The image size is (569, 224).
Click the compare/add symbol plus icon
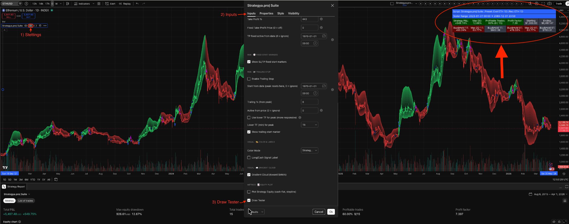[x=26, y=4]
